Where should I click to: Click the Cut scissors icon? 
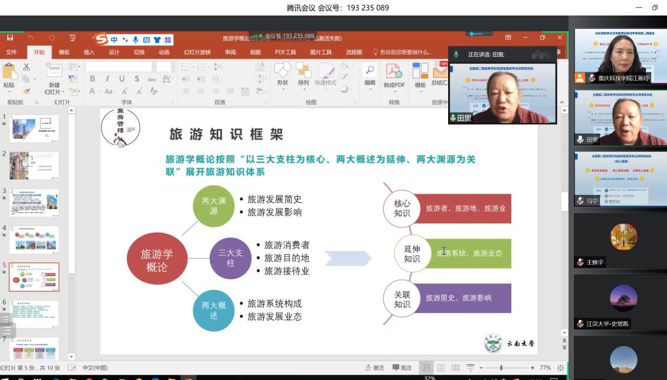(x=27, y=66)
